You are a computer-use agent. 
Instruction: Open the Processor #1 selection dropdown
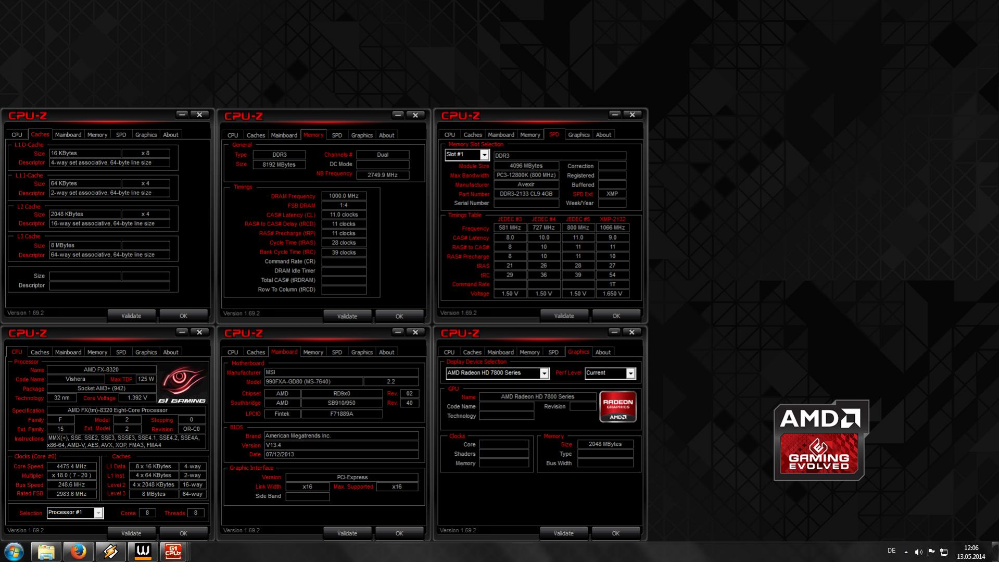(98, 513)
